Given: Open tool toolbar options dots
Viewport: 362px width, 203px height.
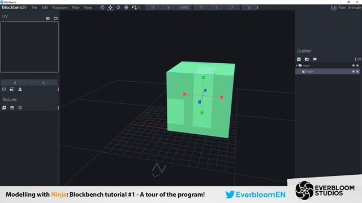Looking at the screenshot, I should [x=139, y=7].
